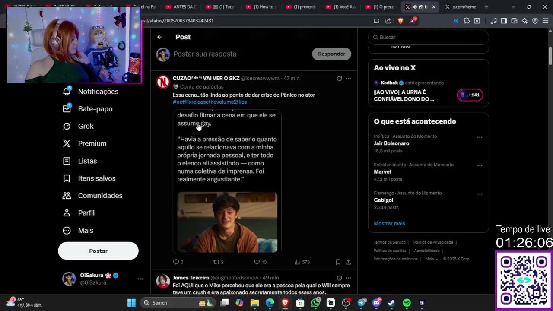Click the Premium X logo icon
This screenshot has width=553, height=311.
(x=67, y=143)
